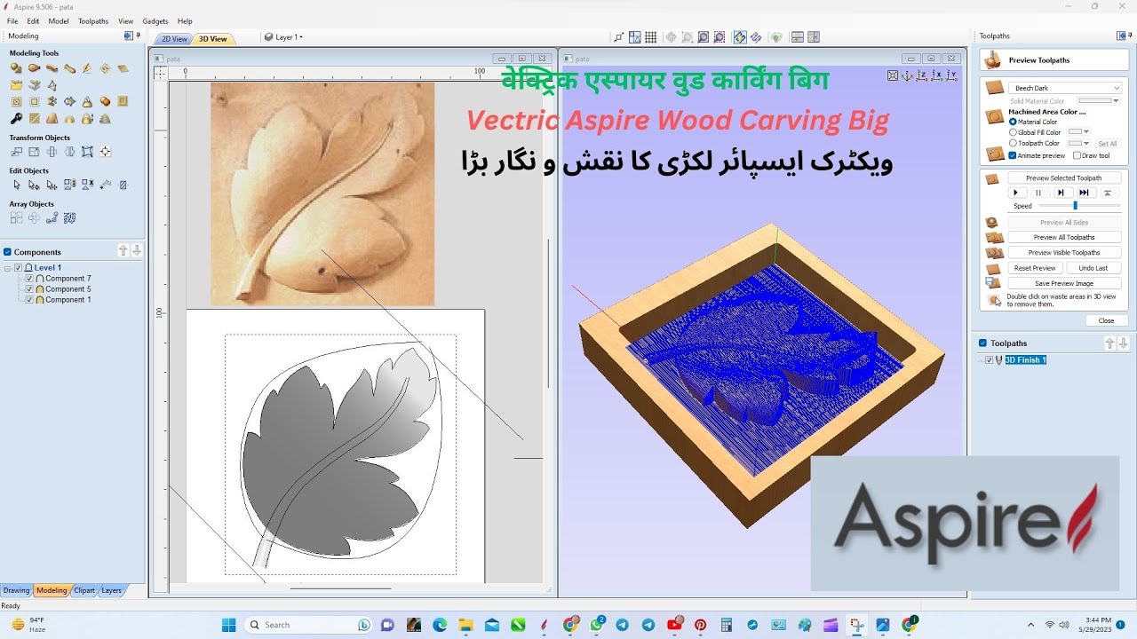The image size is (1137, 639).
Task: Open WhatsApp from the taskbar
Action: tap(596, 625)
